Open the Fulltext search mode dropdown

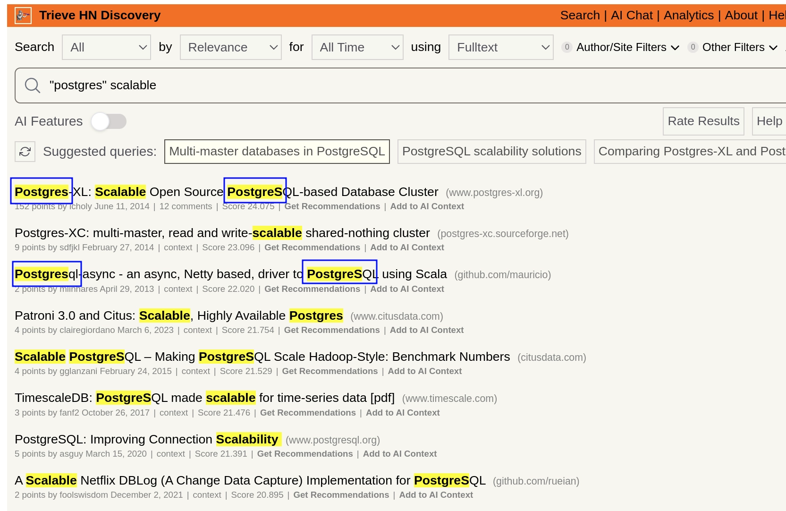click(x=501, y=47)
